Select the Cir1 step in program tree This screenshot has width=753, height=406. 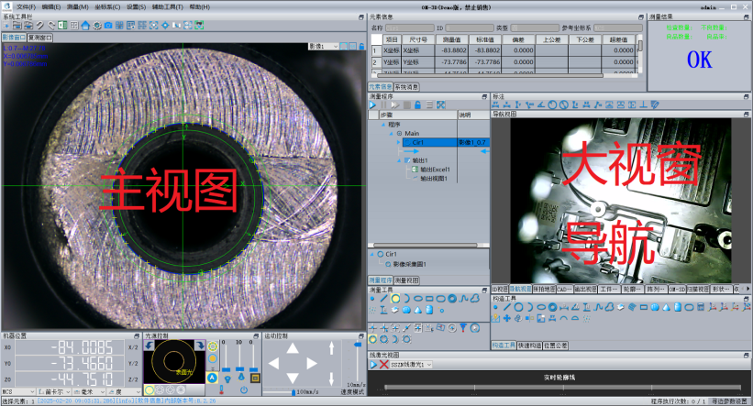click(x=418, y=142)
